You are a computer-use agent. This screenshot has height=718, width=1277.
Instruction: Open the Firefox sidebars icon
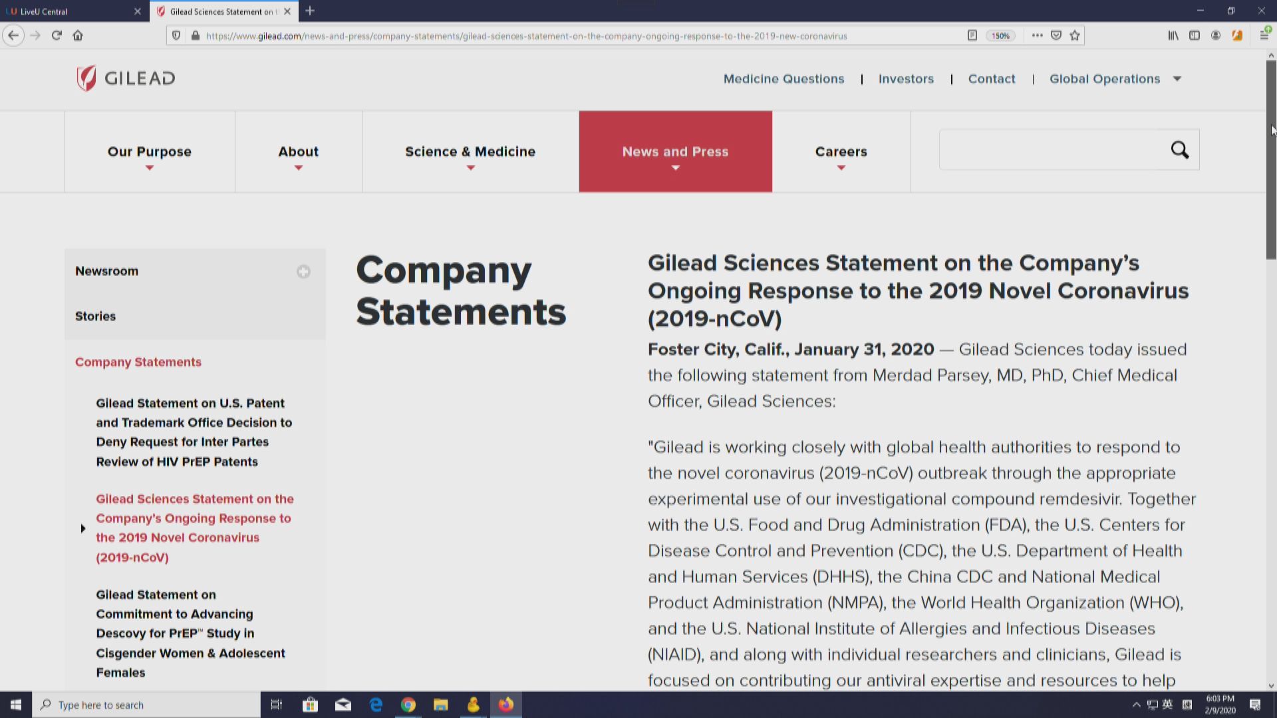tap(1195, 35)
